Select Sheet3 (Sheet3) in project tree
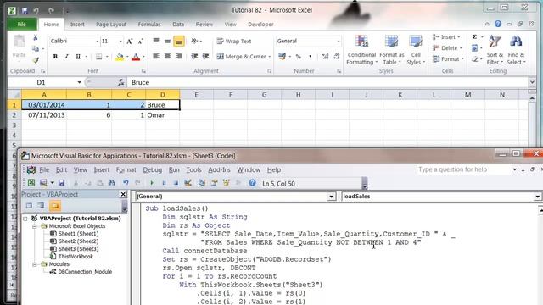Viewport: 543px width, 305px height. (x=78, y=249)
